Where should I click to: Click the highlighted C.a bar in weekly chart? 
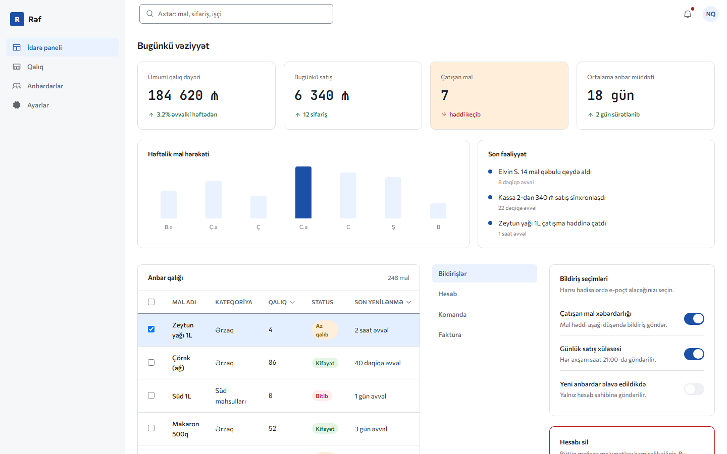click(303, 192)
